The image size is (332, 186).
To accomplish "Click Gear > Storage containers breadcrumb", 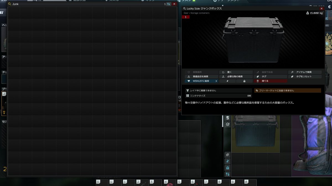I will tap(196, 13).
